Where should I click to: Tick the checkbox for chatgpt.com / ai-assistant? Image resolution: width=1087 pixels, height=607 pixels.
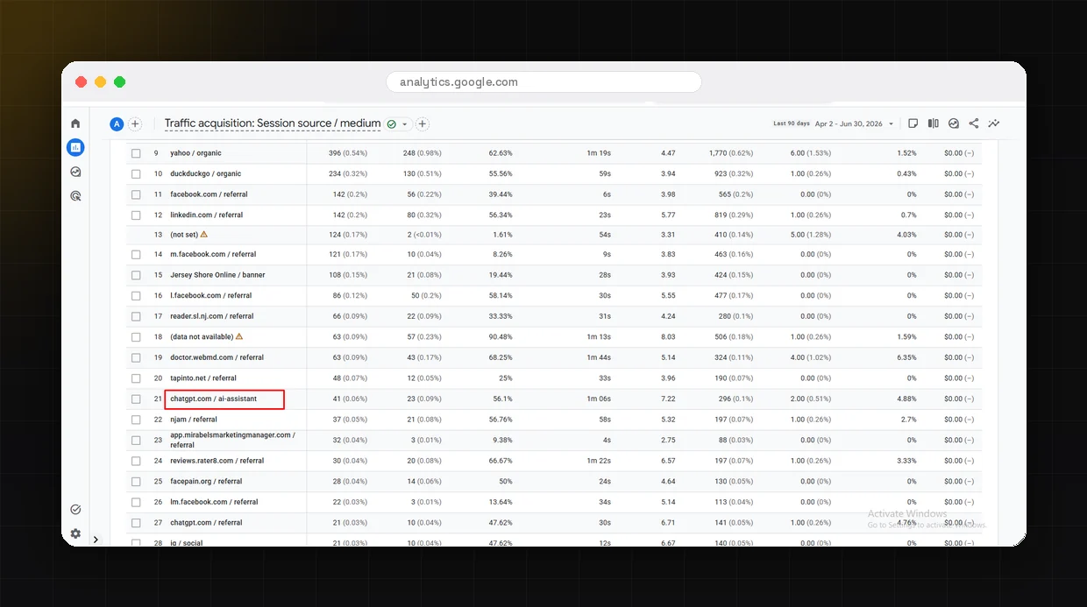click(136, 399)
